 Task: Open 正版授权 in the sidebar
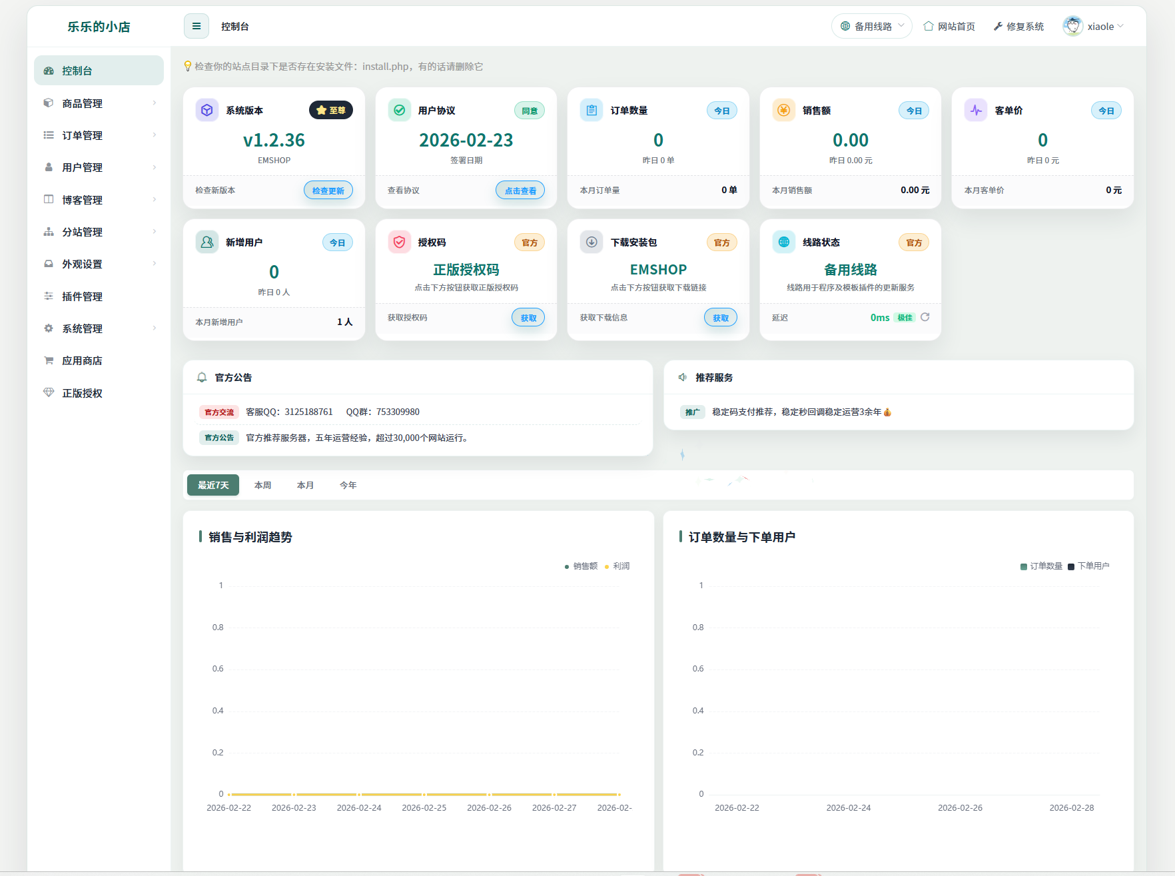click(82, 392)
